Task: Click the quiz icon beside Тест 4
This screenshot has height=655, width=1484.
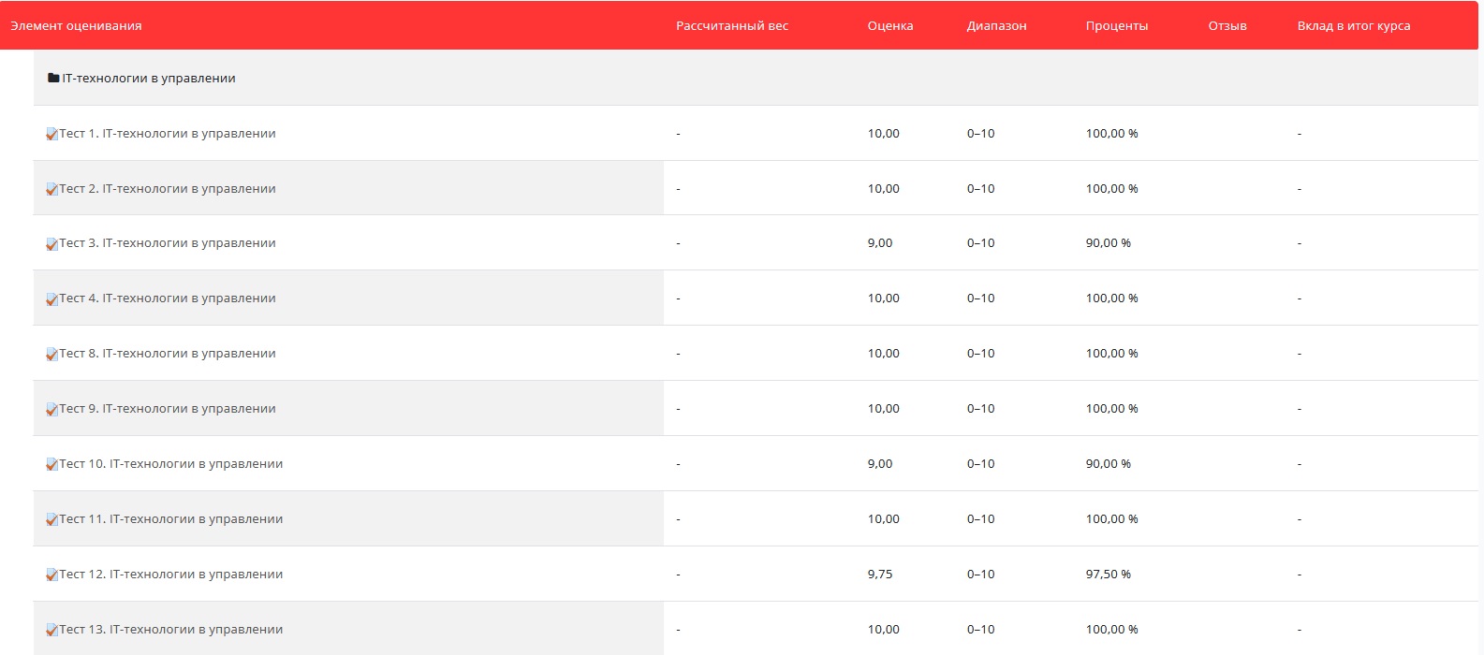Action: [52, 299]
